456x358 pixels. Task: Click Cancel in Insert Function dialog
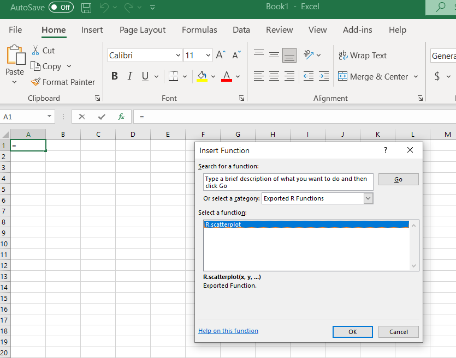click(x=399, y=332)
